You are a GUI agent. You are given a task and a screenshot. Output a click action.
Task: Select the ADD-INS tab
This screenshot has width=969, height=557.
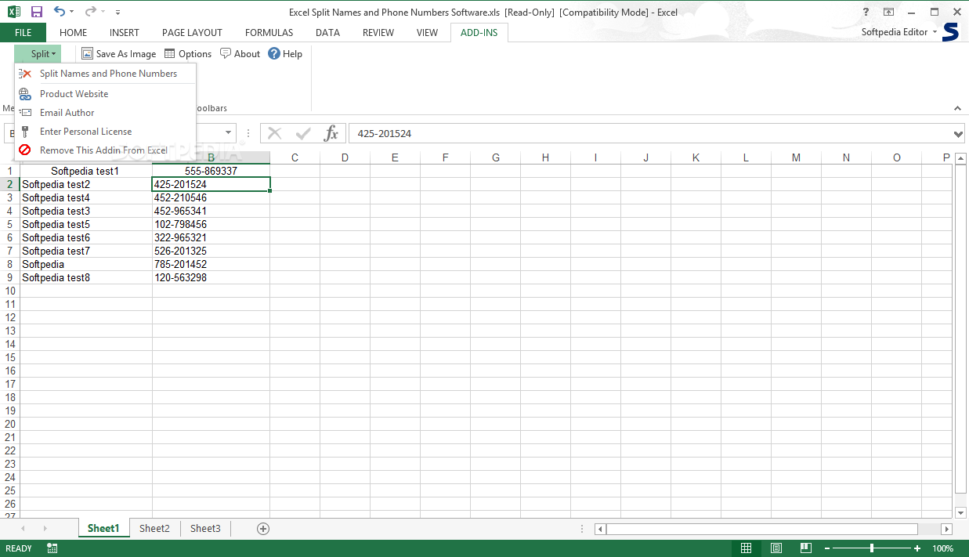tap(479, 32)
